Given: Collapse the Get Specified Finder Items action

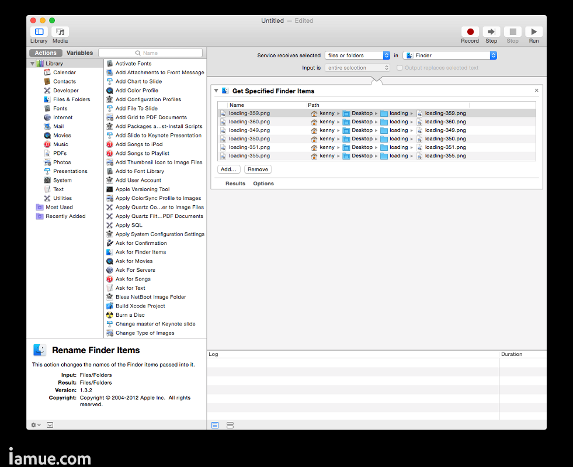Looking at the screenshot, I should point(216,91).
